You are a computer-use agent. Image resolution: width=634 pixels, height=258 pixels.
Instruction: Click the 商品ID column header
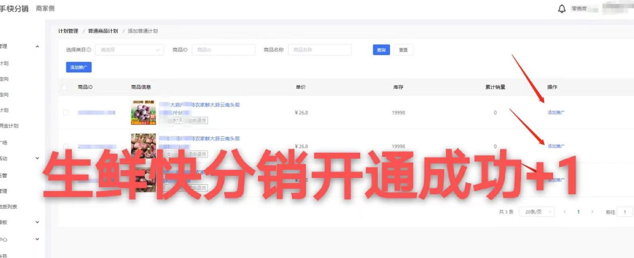(85, 87)
